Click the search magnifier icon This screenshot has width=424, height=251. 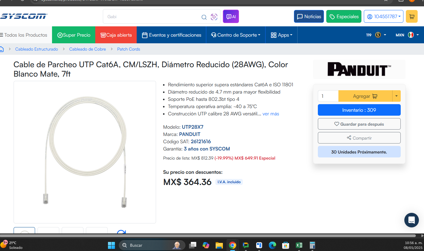[x=204, y=17]
